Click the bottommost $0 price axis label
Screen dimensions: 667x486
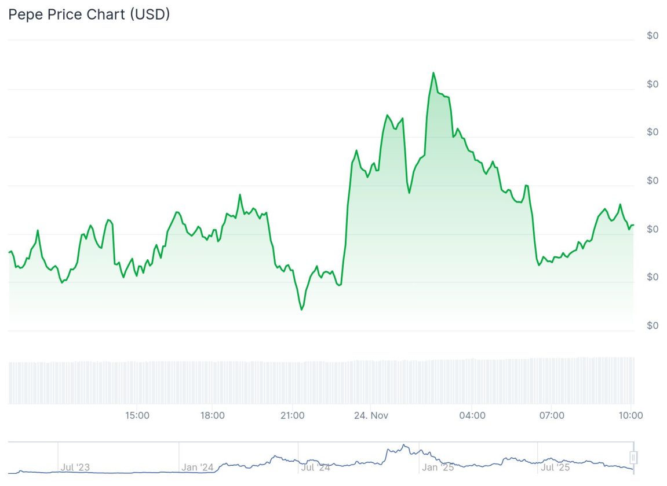[x=653, y=326]
